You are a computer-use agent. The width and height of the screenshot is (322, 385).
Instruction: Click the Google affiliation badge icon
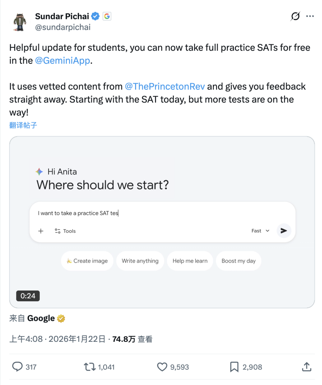[x=107, y=16]
